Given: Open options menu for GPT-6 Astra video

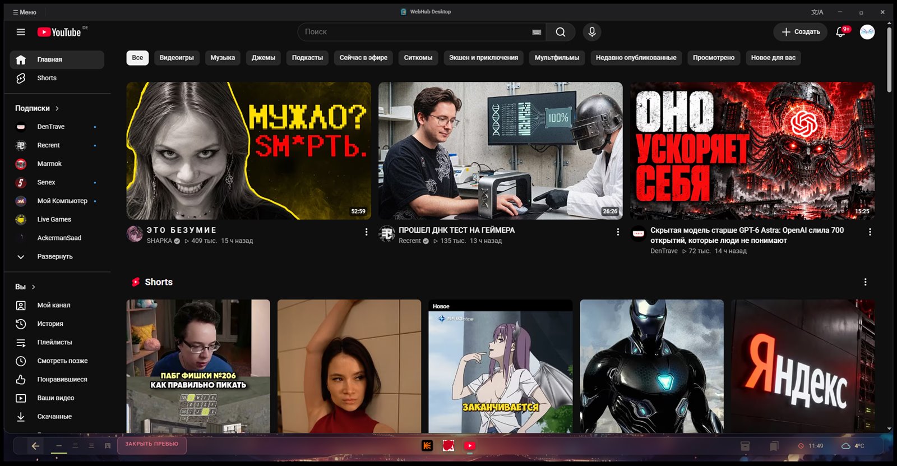Looking at the screenshot, I should coord(870,232).
